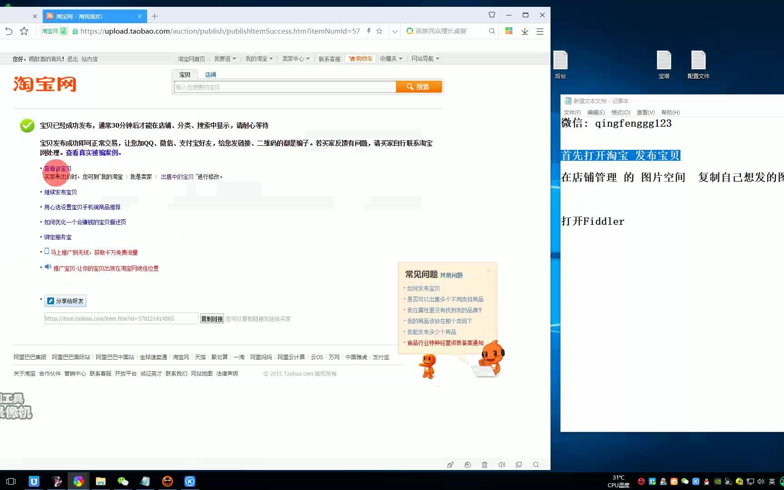Image resolution: width=784 pixels, height=490 pixels.
Task: Click the trash icon in browser status bar
Action: (x=485, y=465)
